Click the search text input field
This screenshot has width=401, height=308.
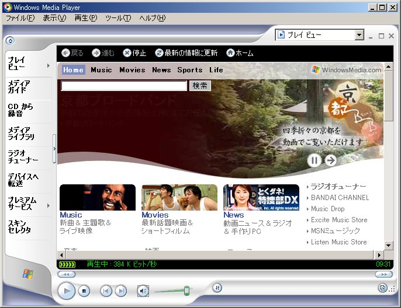(x=124, y=86)
